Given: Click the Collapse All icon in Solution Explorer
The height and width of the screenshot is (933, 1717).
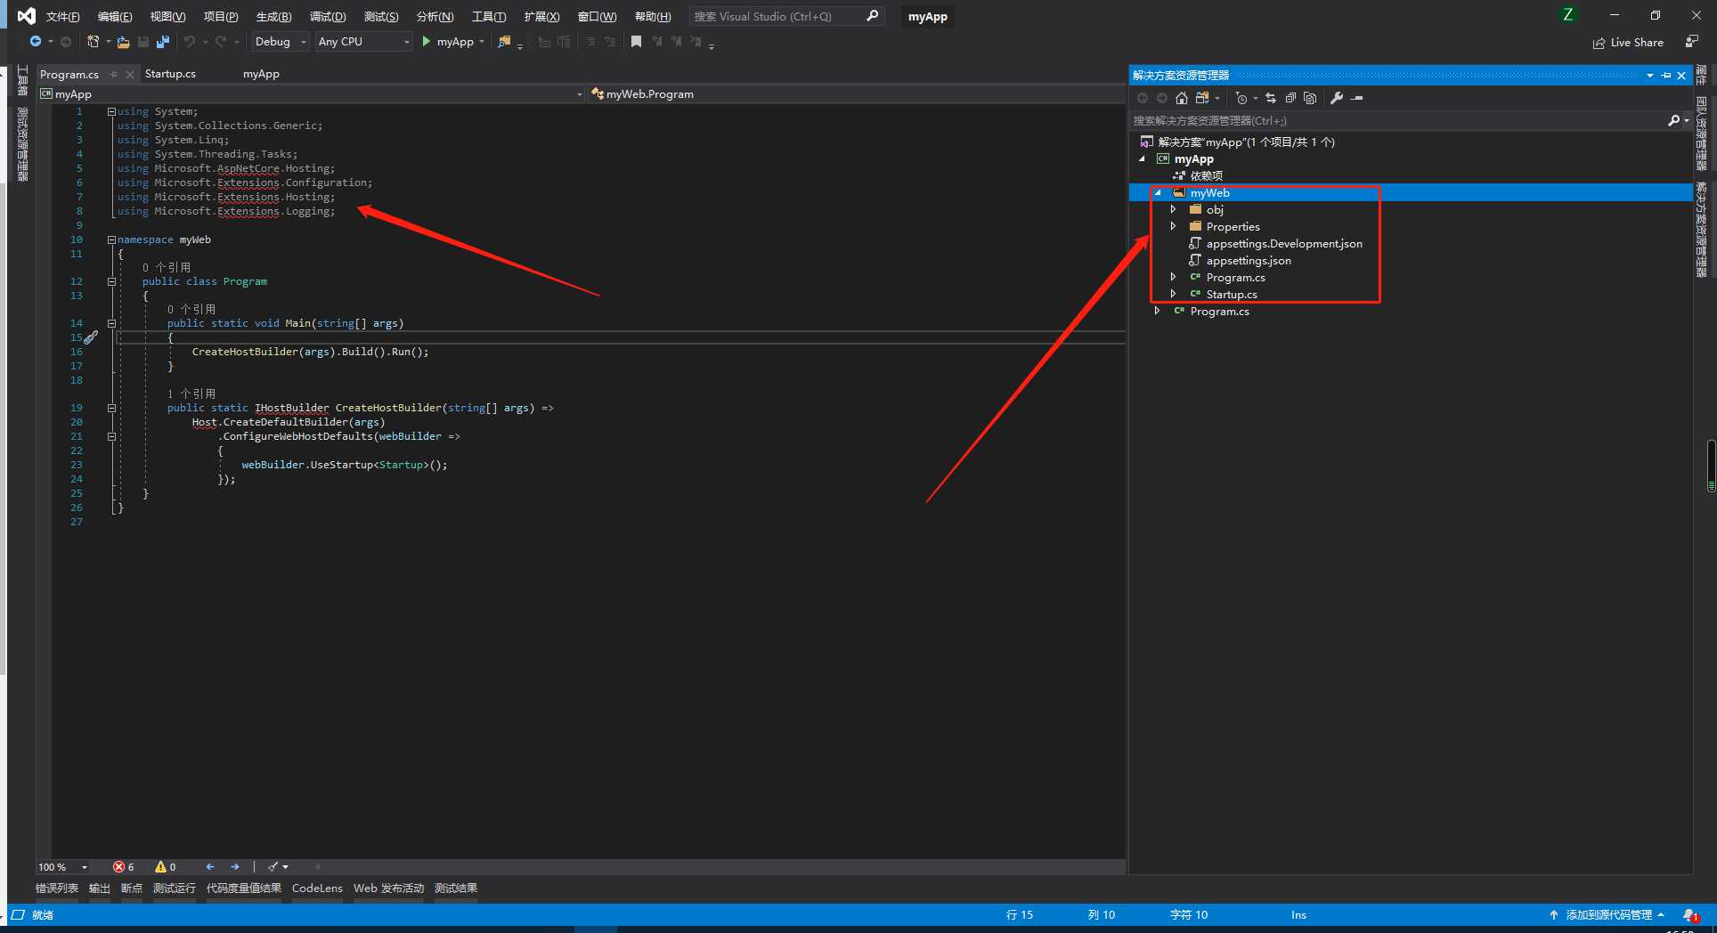Looking at the screenshot, I should [1290, 98].
